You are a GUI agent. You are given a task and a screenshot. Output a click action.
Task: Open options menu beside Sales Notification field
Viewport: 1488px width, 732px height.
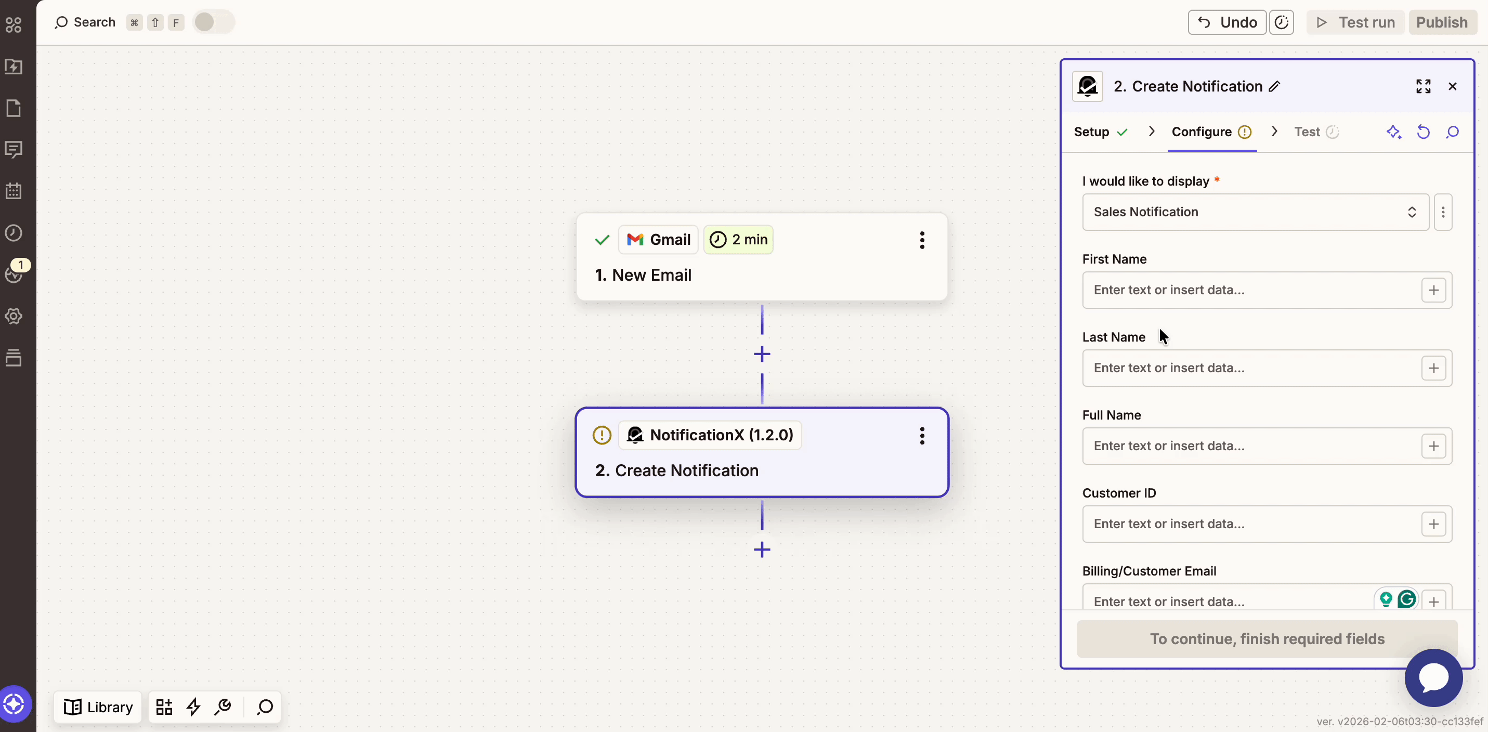1442,212
